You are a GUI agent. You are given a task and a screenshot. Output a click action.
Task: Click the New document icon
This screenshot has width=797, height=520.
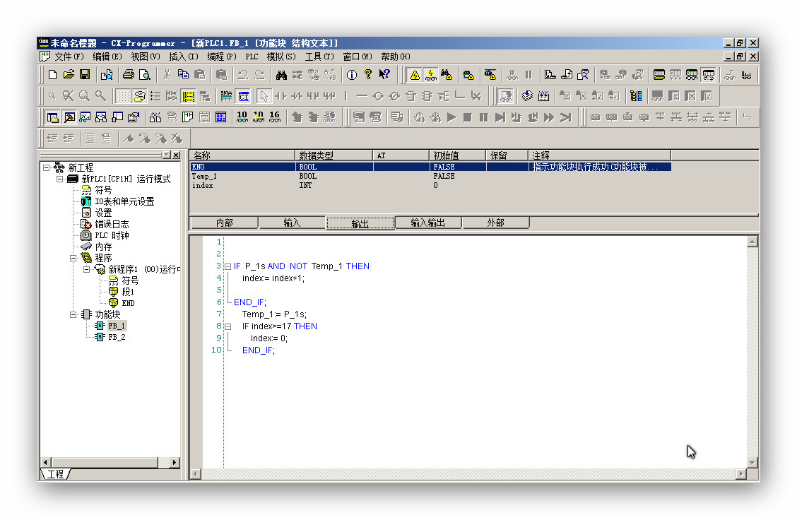(52, 74)
